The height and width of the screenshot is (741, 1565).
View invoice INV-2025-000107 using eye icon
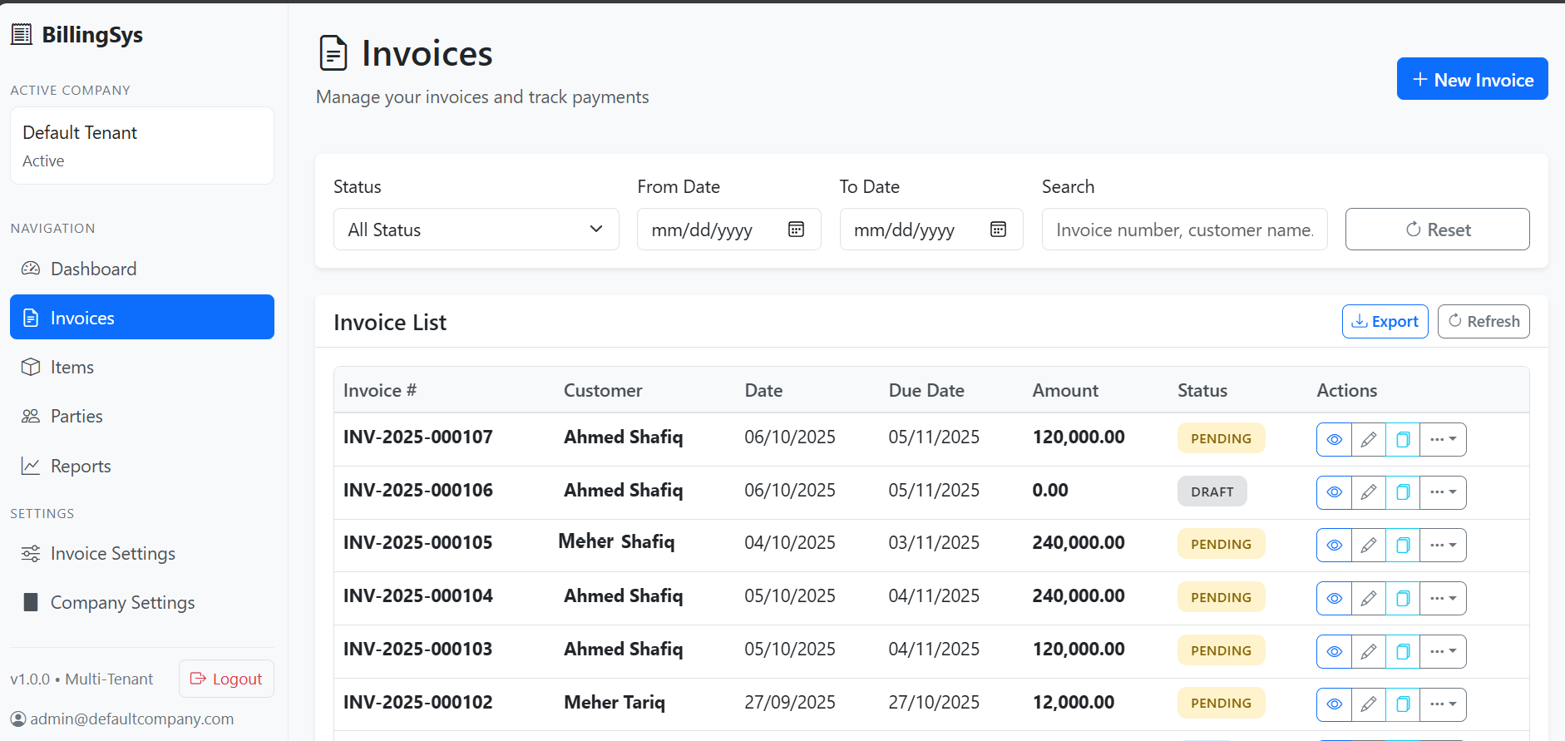(x=1334, y=439)
